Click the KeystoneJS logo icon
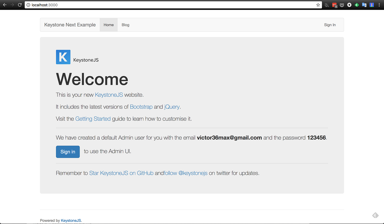The width and height of the screenshot is (384, 224). click(63, 57)
